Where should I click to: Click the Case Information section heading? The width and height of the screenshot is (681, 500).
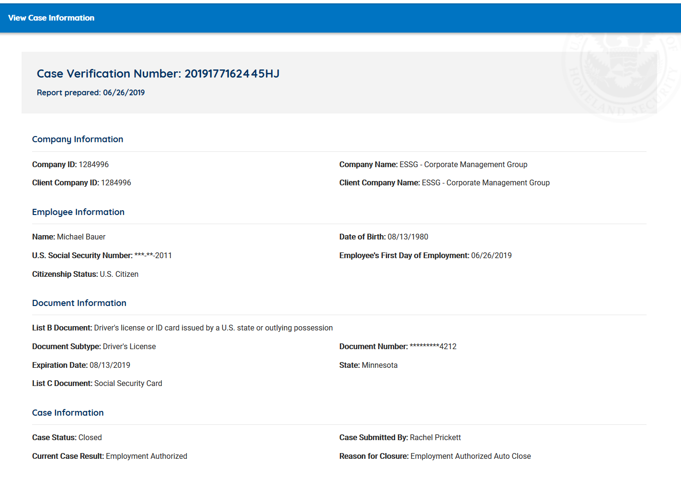pyautogui.click(x=68, y=413)
